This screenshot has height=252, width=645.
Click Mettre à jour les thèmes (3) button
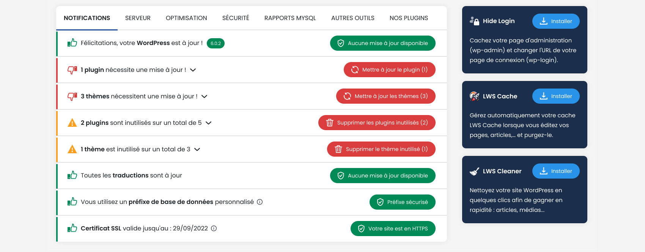[x=386, y=96]
